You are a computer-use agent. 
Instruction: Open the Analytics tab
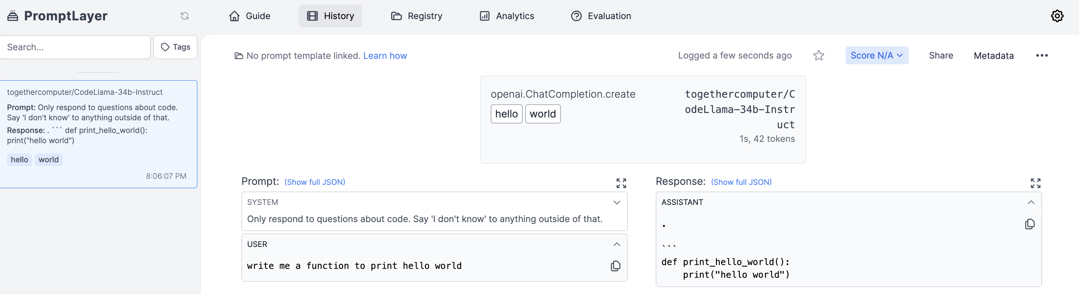[x=507, y=16]
